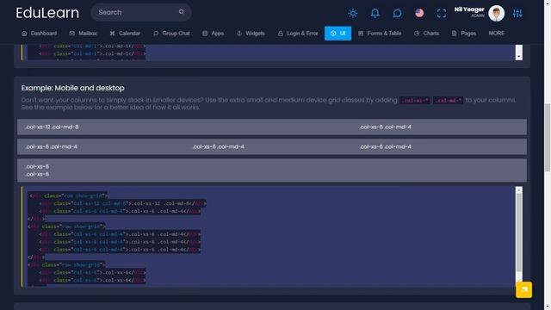Click Dashboard home icon
The width and height of the screenshot is (551, 310).
[24, 34]
